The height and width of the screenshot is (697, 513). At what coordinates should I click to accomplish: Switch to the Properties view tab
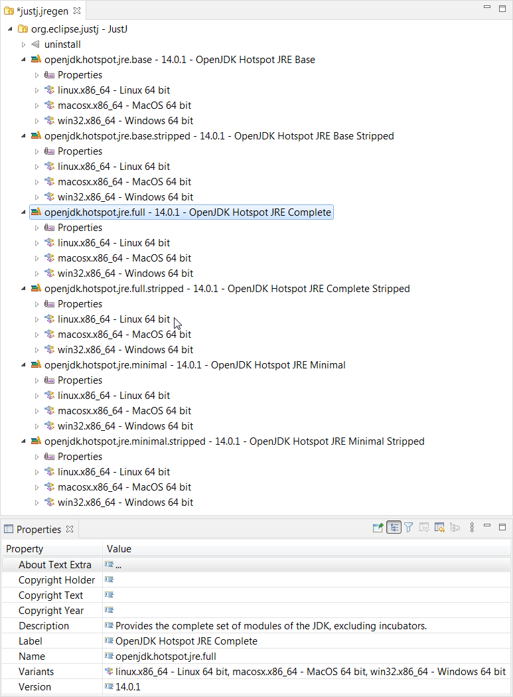38,529
